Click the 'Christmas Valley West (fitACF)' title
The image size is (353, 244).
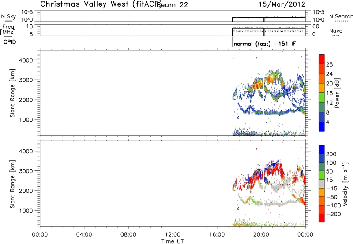tap(101, 4)
